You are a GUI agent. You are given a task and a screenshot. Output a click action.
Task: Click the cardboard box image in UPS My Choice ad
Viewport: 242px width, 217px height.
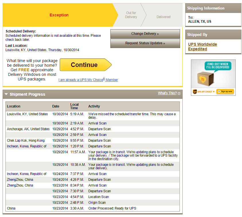coord(205,79)
